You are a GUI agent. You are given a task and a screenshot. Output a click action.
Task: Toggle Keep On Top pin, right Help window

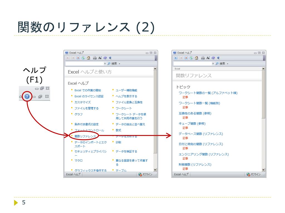click(x=218, y=58)
